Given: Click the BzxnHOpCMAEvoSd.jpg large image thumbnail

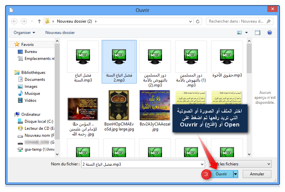Looking at the screenshot, I should click(119, 105).
